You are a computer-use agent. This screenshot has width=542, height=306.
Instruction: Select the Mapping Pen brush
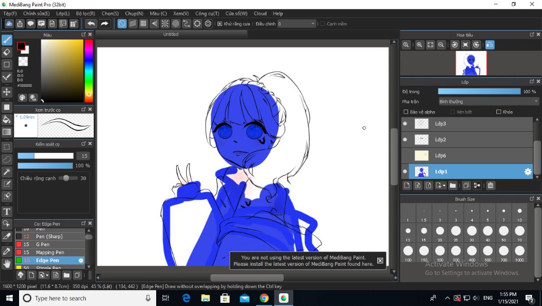50,253
